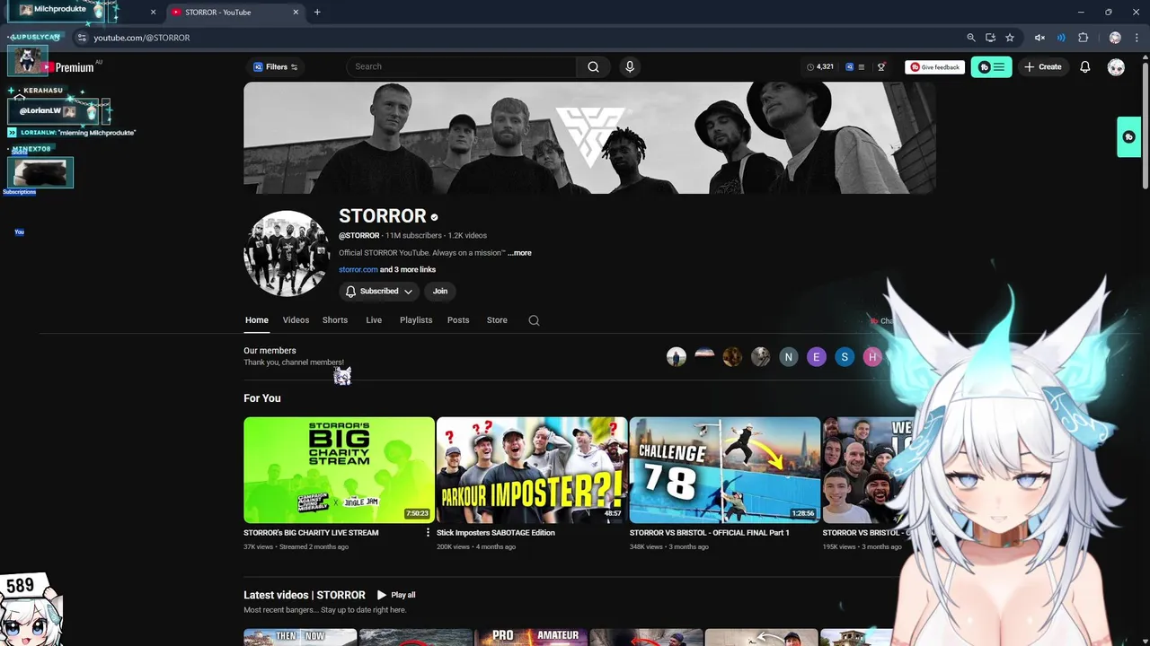The image size is (1150, 646).
Task: Open the Chrome three-dot menu
Action: (x=1135, y=38)
